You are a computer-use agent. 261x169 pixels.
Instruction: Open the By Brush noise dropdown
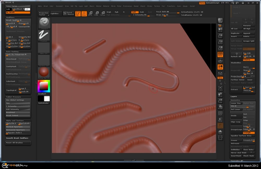(18, 12)
